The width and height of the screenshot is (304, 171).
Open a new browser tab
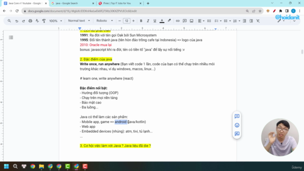(x=148, y=3)
